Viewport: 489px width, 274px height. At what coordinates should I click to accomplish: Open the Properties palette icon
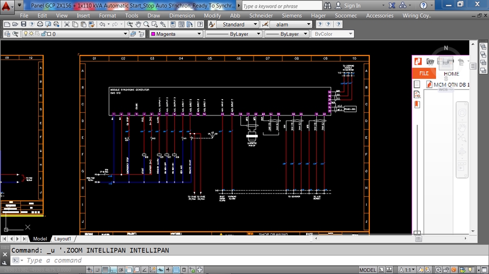click(x=173, y=24)
